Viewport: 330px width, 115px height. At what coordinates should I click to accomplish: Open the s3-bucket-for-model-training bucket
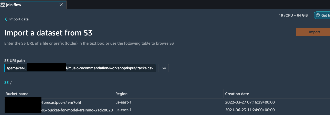click(x=77, y=110)
